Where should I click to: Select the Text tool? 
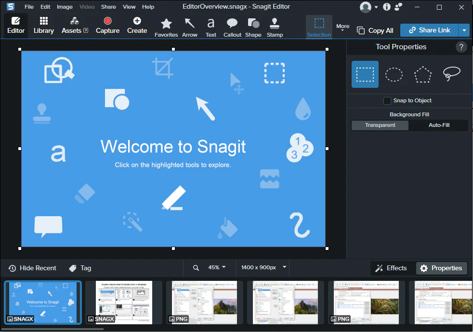[211, 27]
